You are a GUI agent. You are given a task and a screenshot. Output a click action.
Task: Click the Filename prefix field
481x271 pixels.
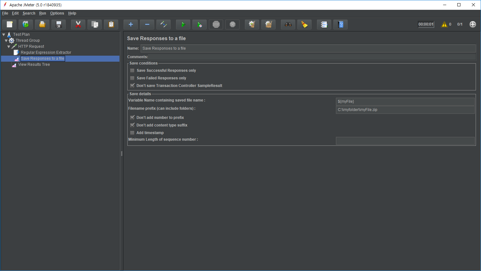pos(405,110)
